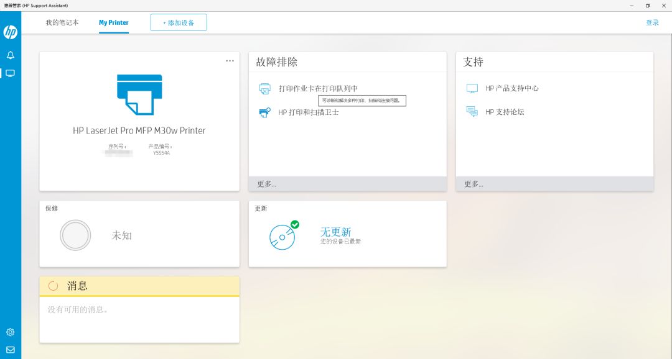Open 打印作业卡在打印队列中 troubleshooter
Screen dimensions: 672x359
click(318, 89)
